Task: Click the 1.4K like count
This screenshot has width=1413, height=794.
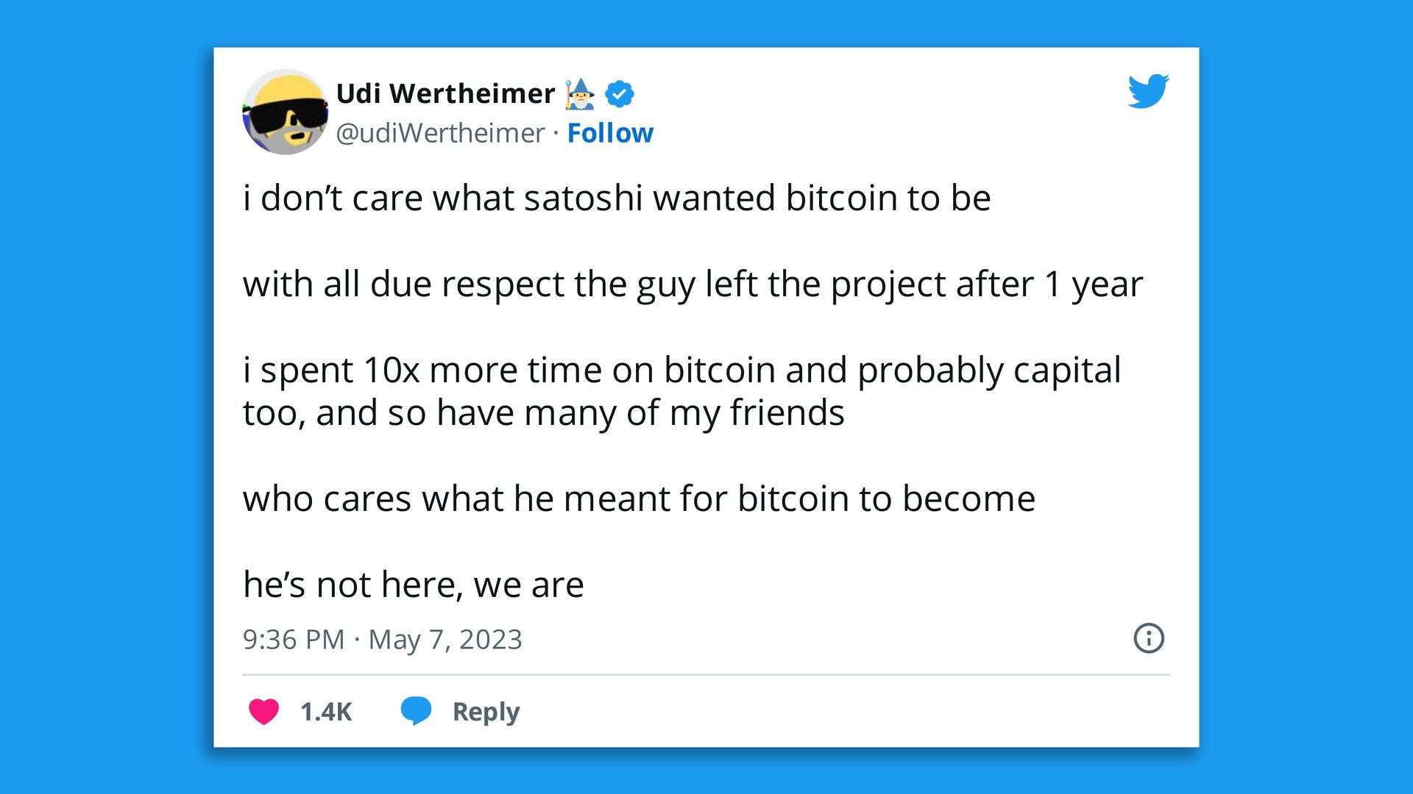Action: [327, 711]
